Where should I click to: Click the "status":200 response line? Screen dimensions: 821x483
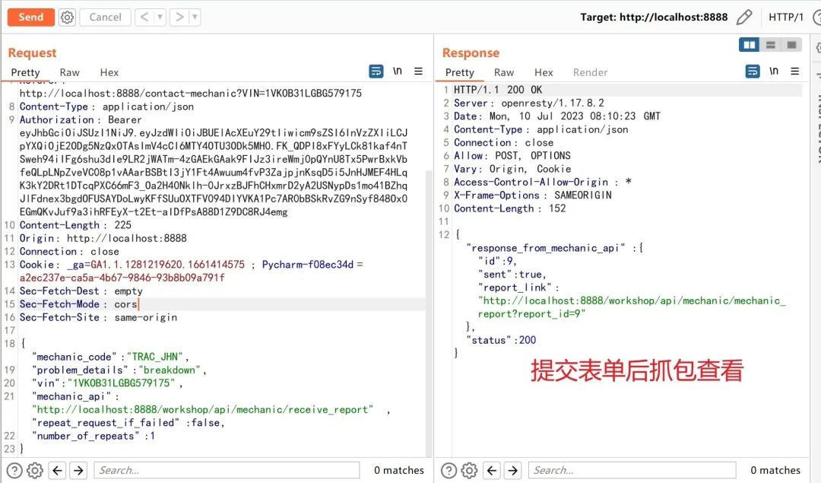501,340
